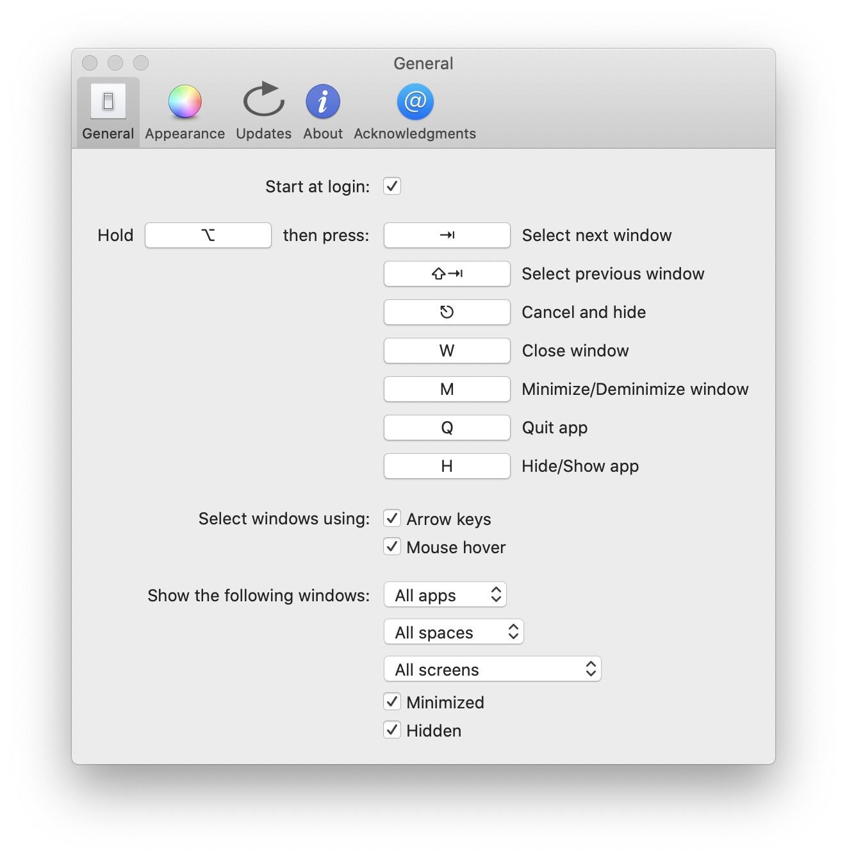The height and width of the screenshot is (859, 847).
Task: Open the All screens dropdown
Action: [493, 669]
